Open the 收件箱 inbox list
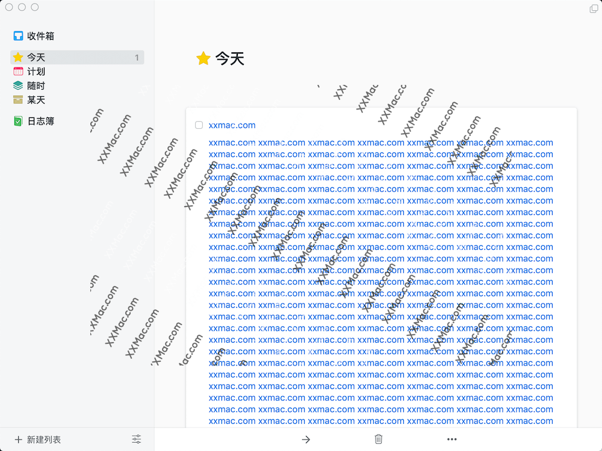The image size is (602, 451). point(40,36)
